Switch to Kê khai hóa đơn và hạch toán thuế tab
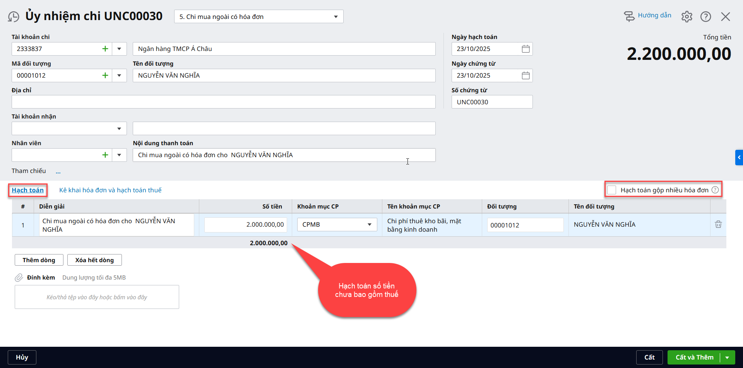743x368 pixels. 110,190
